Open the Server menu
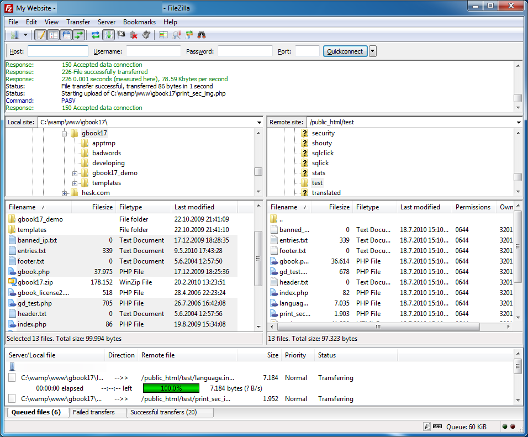Screen dimensions: 528x437 (107, 22)
